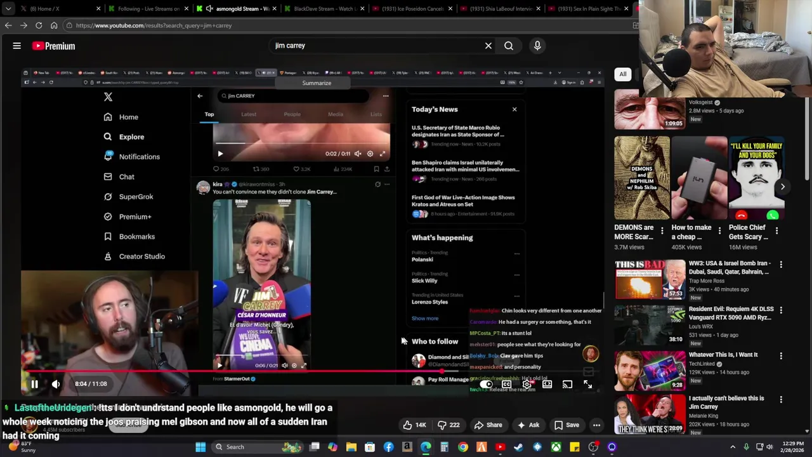Click the browser address bar URL

(x=154, y=25)
